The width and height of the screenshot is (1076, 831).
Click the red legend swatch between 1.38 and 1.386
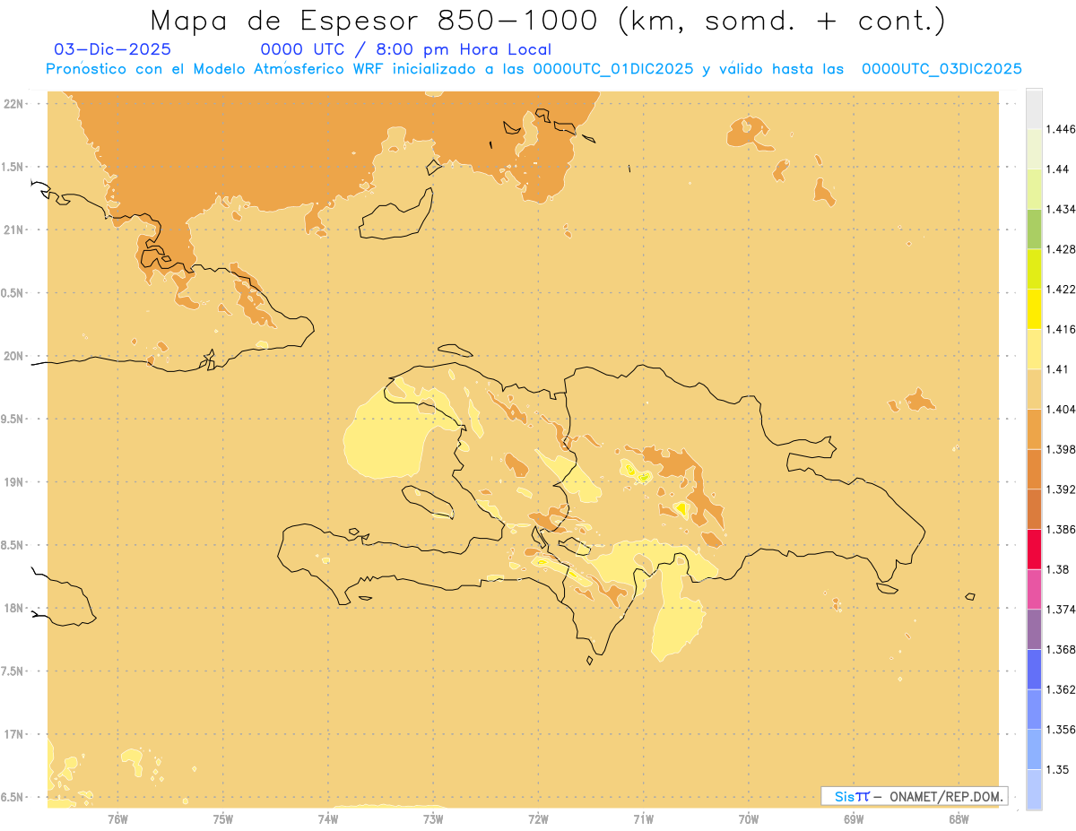point(1034,550)
